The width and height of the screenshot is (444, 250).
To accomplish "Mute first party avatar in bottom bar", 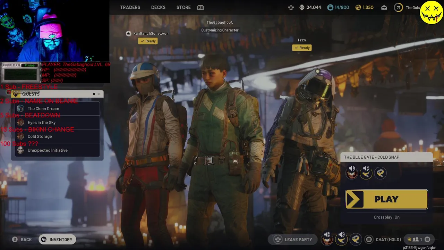I will [x=327, y=239].
